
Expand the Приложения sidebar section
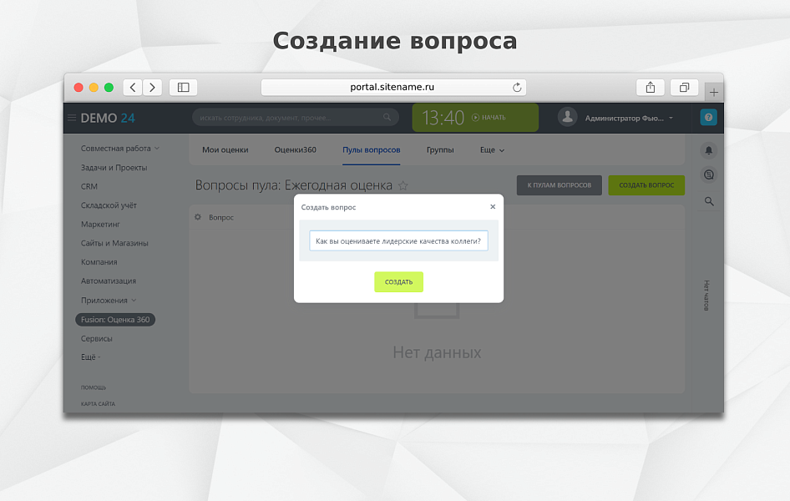106,300
